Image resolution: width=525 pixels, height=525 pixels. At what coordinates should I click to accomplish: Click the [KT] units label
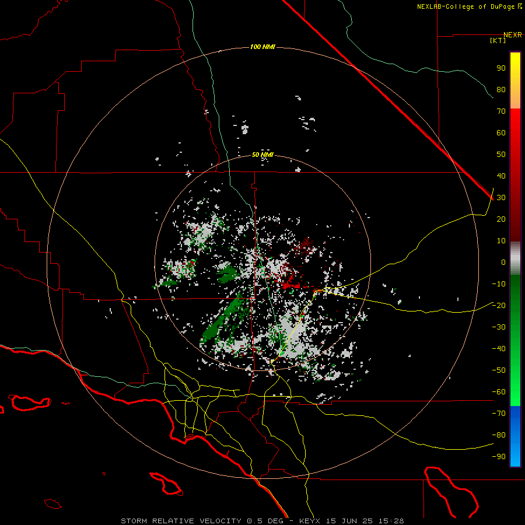tap(498, 40)
